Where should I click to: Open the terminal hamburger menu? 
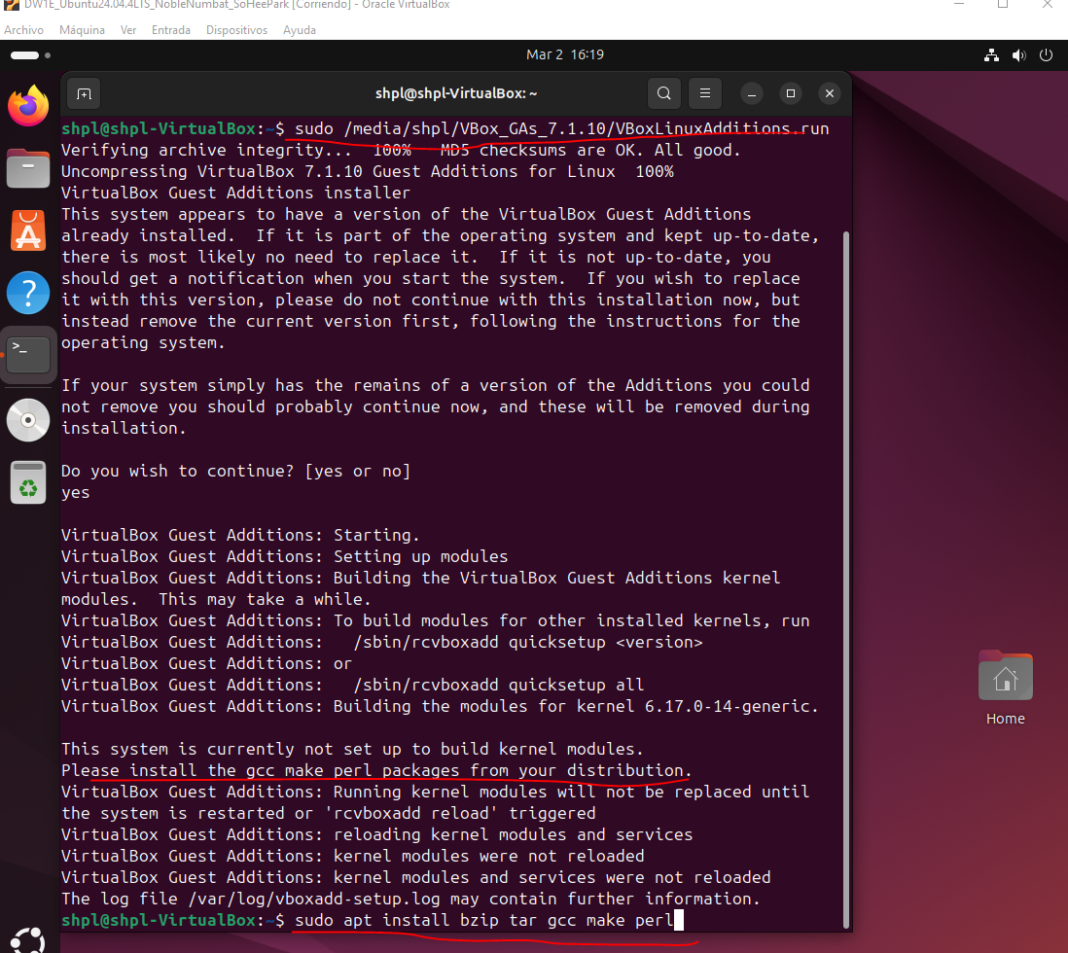[x=705, y=93]
